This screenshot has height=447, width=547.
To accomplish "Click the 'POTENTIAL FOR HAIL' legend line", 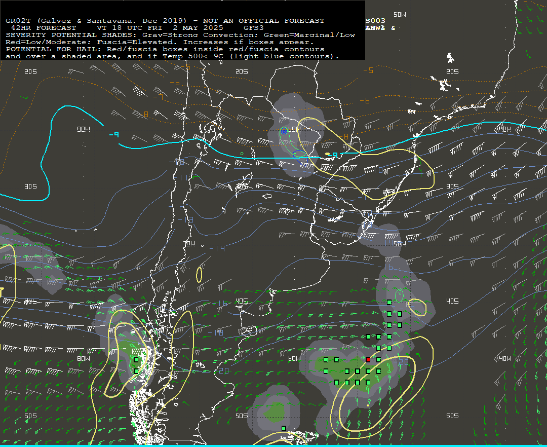I will point(165,49).
